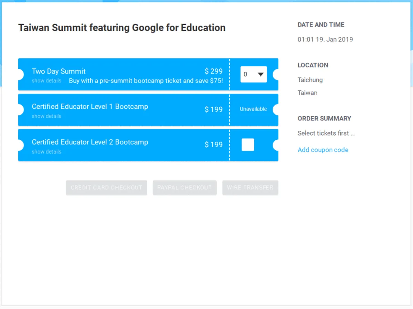
Task: Click the Certified Educator Level 1 Bootcamp title
Action: click(x=90, y=107)
